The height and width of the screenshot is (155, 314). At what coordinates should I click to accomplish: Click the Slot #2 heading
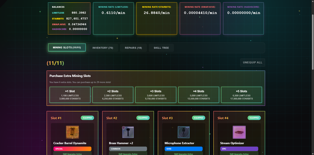pyautogui.click(x=112, y=118)
